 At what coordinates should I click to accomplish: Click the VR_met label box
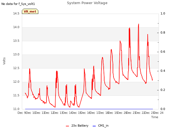(x=30, y=11)
